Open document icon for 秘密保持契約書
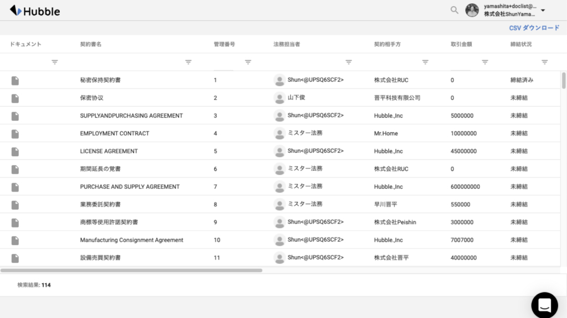The width and height of the screenshot is (567, 318). [x=15, y=81]
